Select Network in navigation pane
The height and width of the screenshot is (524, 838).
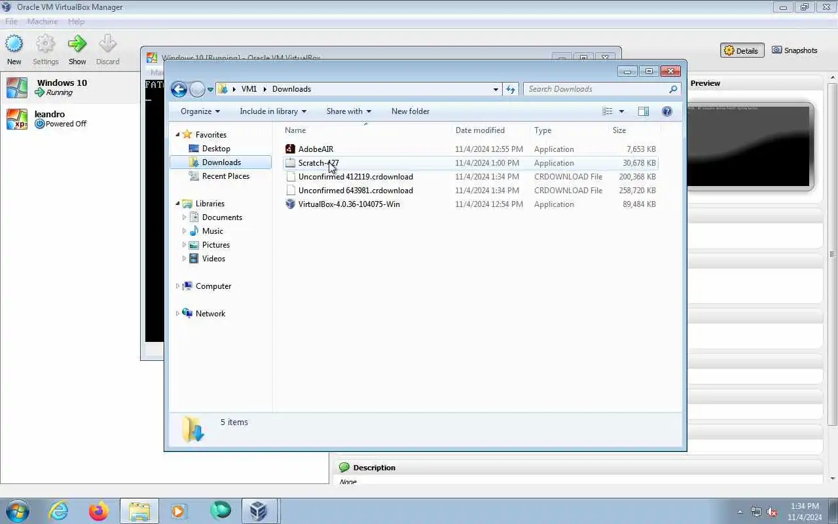[x=210, y=314]
